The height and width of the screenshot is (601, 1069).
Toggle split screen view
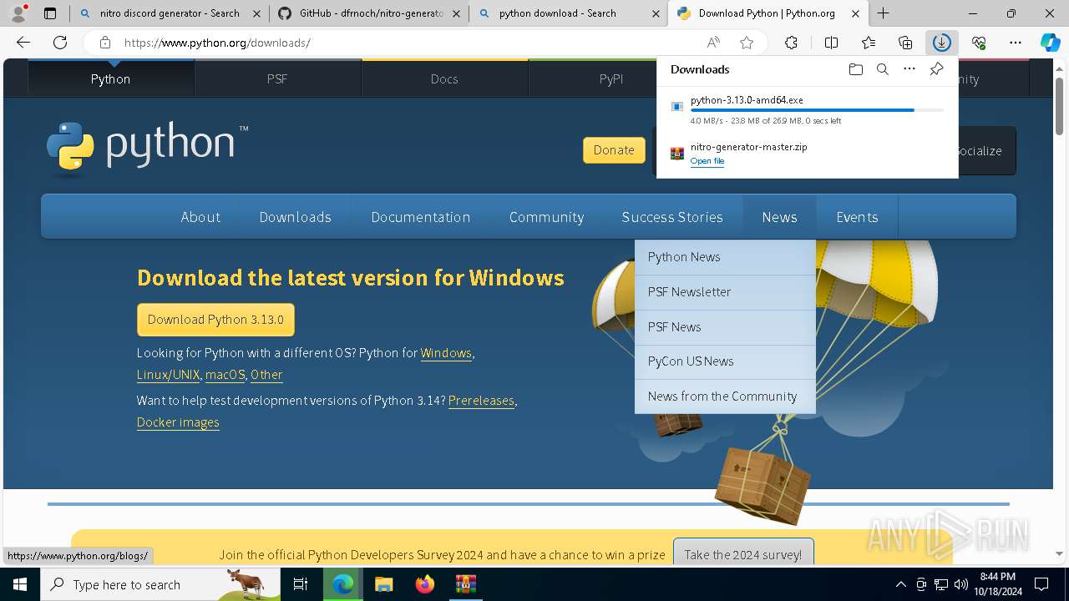pyautogui.click(x=831, y=43)
